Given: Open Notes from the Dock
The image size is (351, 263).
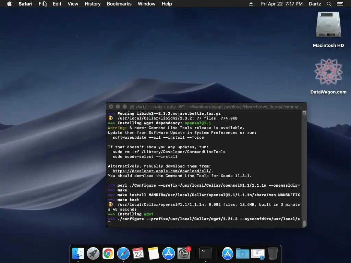Looking at the screenshot, I should [x=153, y=253].
